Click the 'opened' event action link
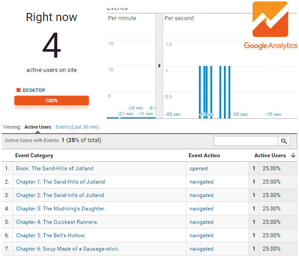This screenshot has width=299, height=256. coord(198,168)
